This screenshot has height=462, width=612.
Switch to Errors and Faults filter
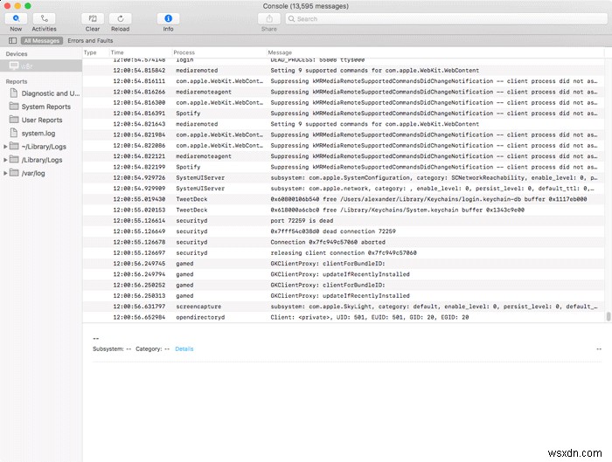90,40
